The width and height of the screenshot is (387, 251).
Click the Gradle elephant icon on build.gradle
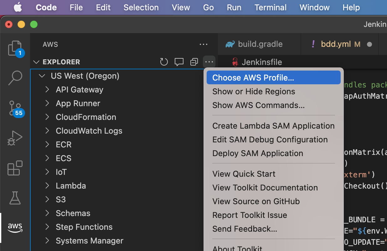[x=230, y=44]
